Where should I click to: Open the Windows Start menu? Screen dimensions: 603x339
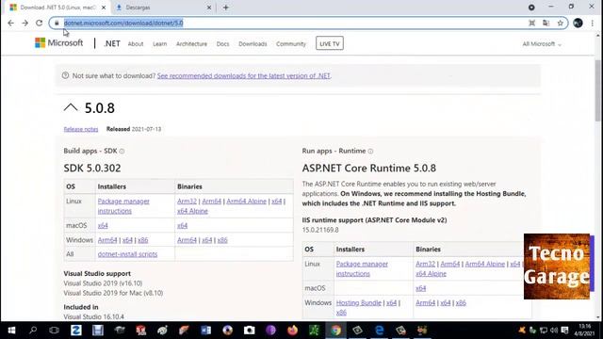11,331
